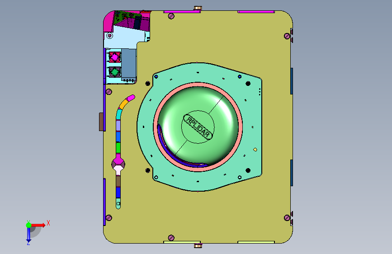392x254 pixels.
Task: Select the magenta rounded corner piece
Action: [x=108, y=23]
